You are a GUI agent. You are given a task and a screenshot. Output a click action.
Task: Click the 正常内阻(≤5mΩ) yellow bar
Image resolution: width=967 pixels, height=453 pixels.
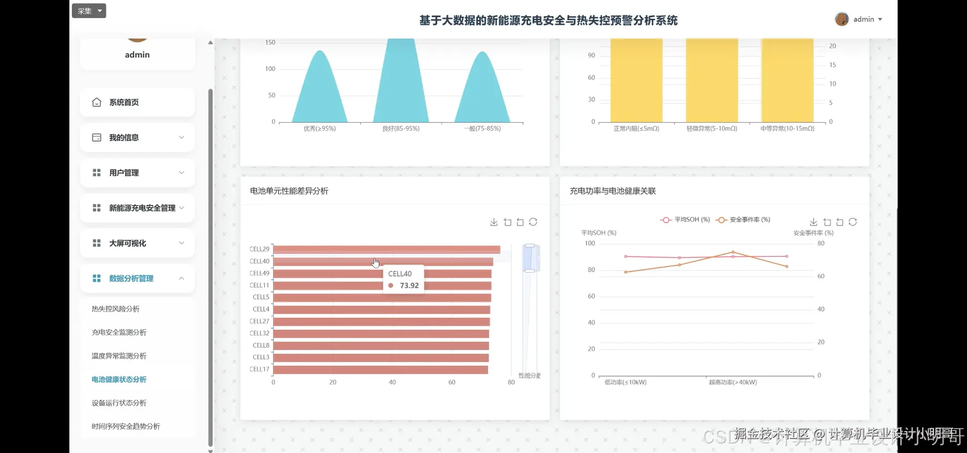pos(636,80)
